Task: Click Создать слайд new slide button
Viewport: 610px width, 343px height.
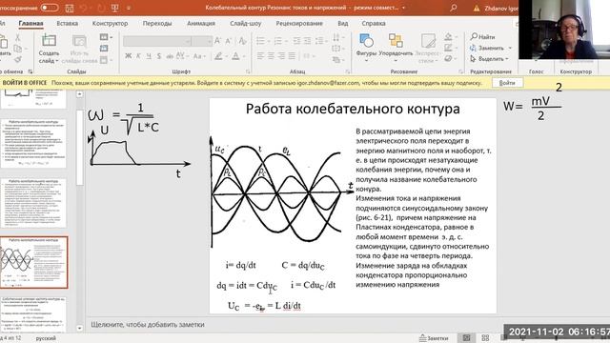Action: tap(49, 49)
